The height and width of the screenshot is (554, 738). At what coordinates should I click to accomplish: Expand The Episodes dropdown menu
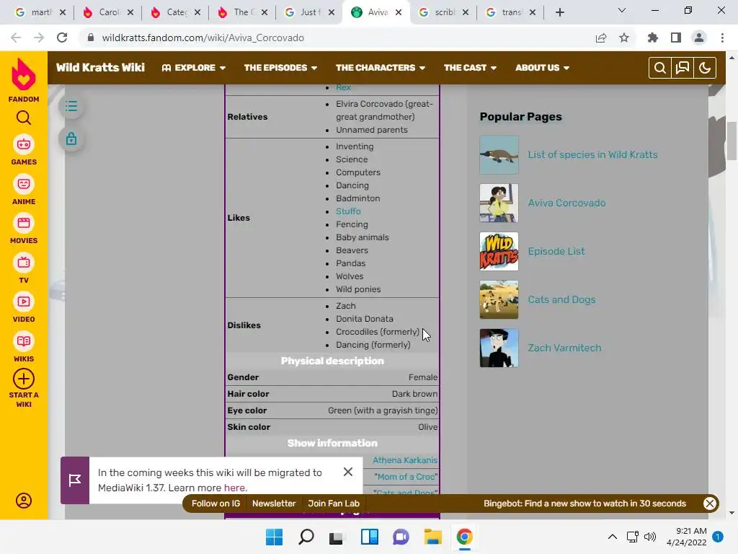pyautogui.click(x=280, y=68)
